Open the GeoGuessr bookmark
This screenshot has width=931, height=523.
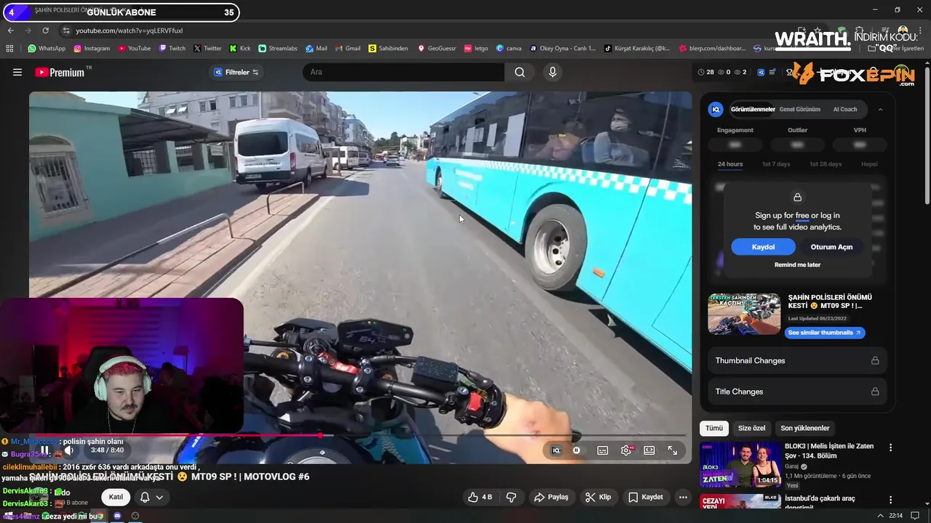tap(436, 49)
